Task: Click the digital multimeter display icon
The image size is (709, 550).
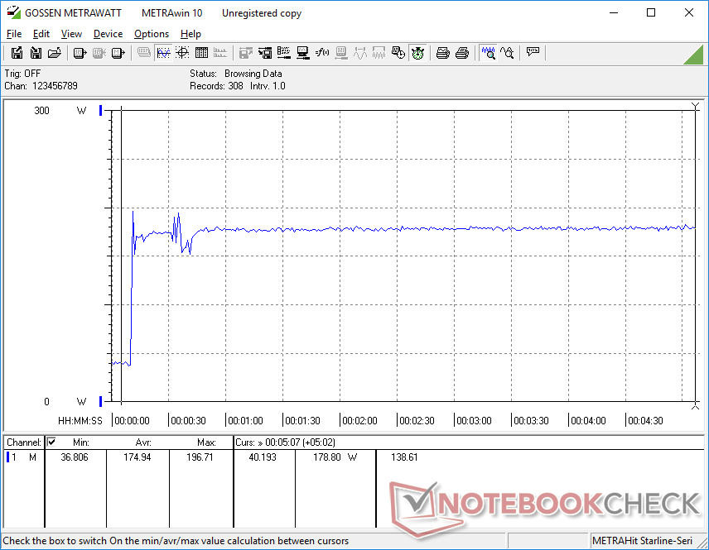Action: tap(144, 53)
